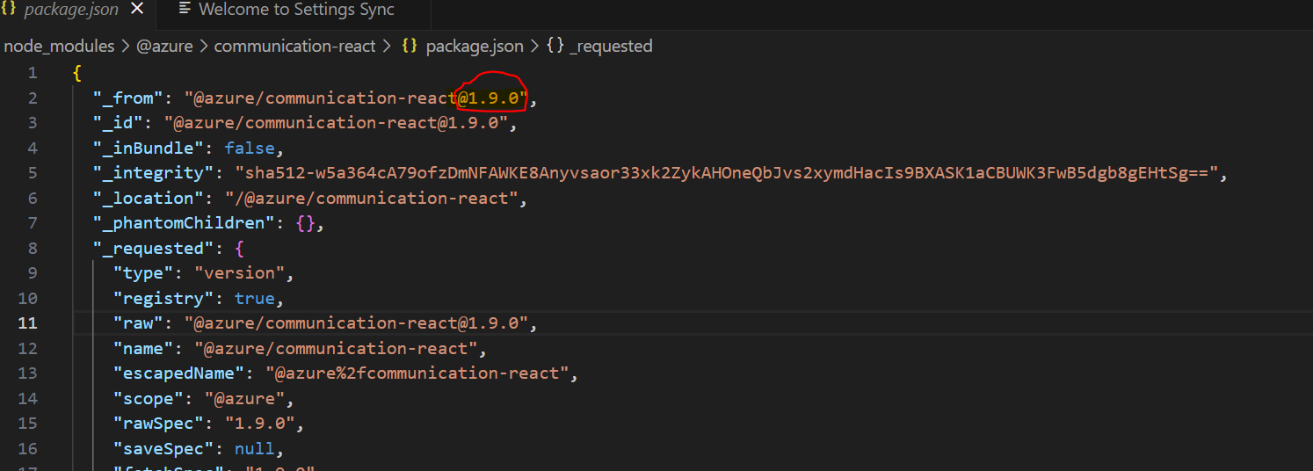Click the "saveSpec" key
Image resolution: width=1313 pixels, height=471 pixels.
163,448
